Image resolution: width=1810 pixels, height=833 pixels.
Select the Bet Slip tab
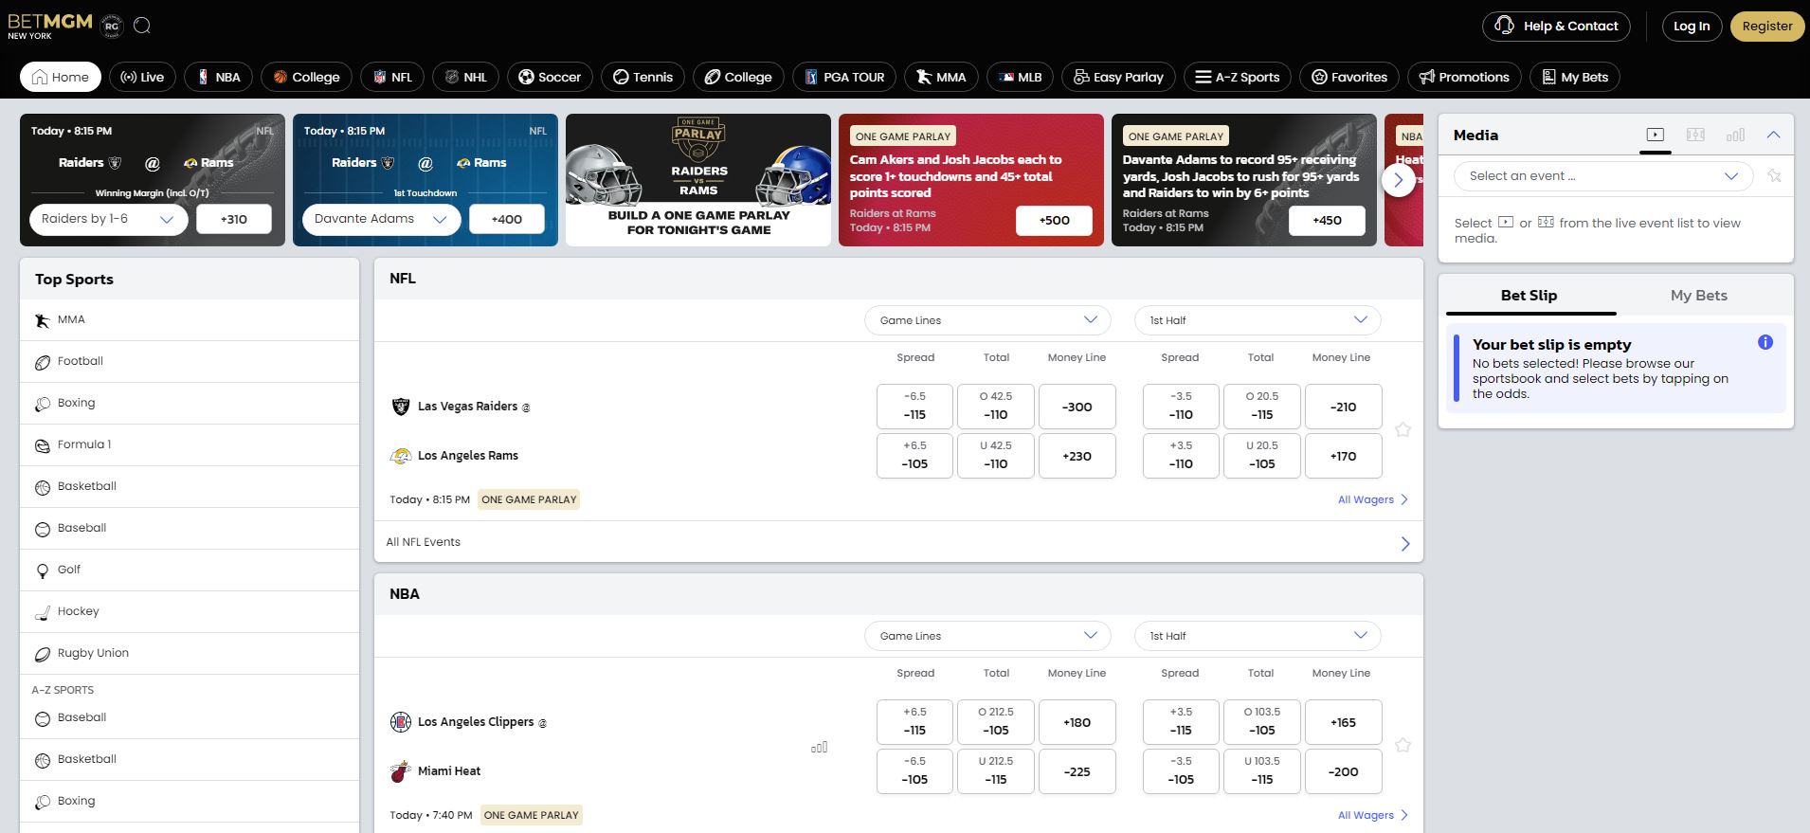coord(1529,296)
